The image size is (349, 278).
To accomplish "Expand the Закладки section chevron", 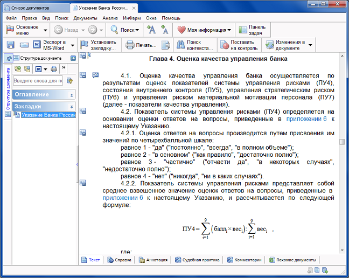I will [72, 107].
